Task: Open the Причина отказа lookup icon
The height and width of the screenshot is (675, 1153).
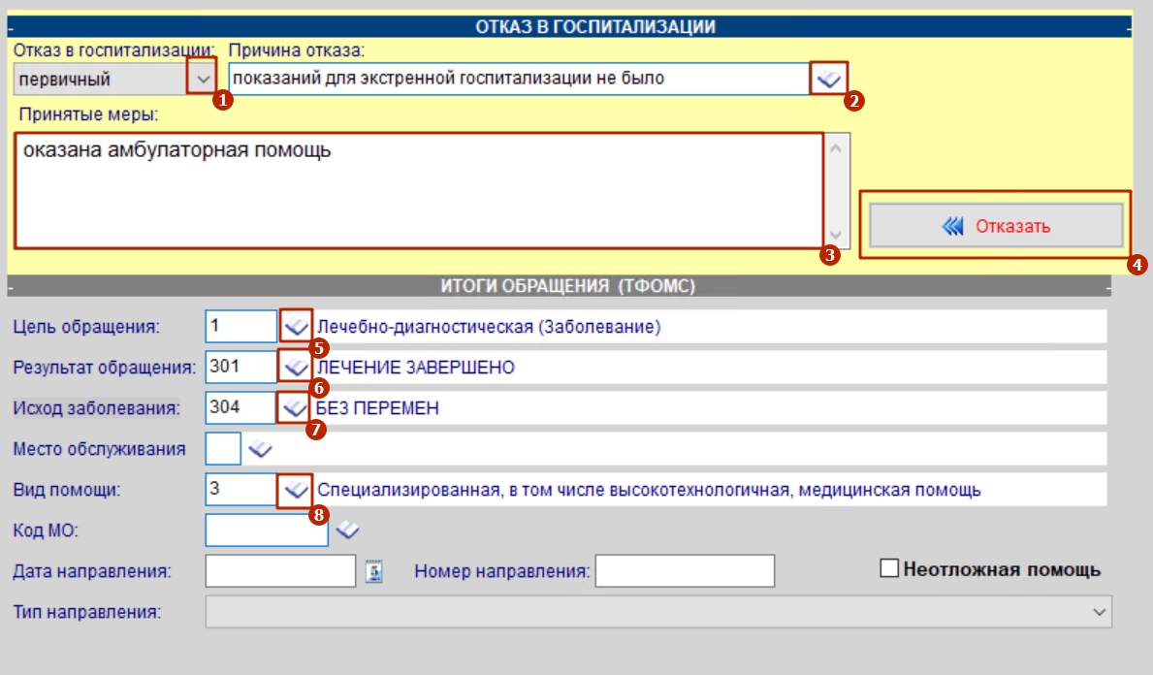Action: click(x=829, y=79)
